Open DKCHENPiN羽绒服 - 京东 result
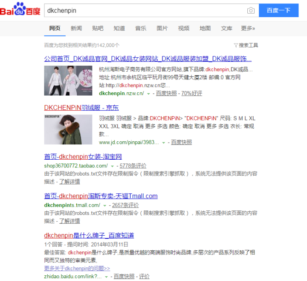The width and height of the screenshot is (307, 281). tap(81, 108)
